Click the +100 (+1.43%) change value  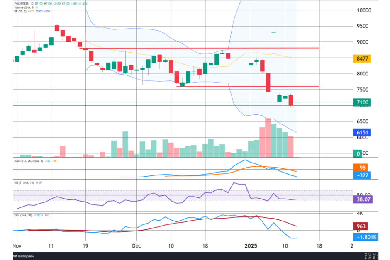tap(79, 4)
